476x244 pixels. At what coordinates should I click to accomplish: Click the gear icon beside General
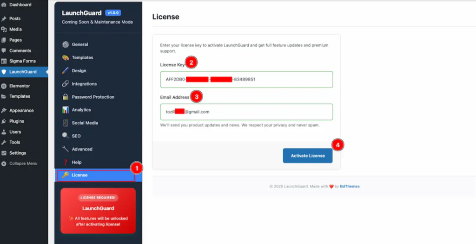click(66, 44)
